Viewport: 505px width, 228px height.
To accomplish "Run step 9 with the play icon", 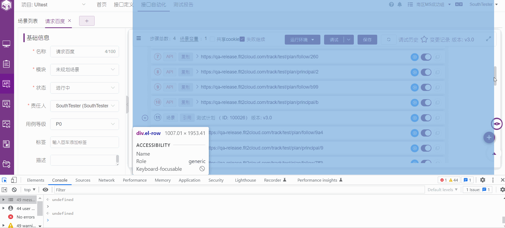I will coord(414,87).
